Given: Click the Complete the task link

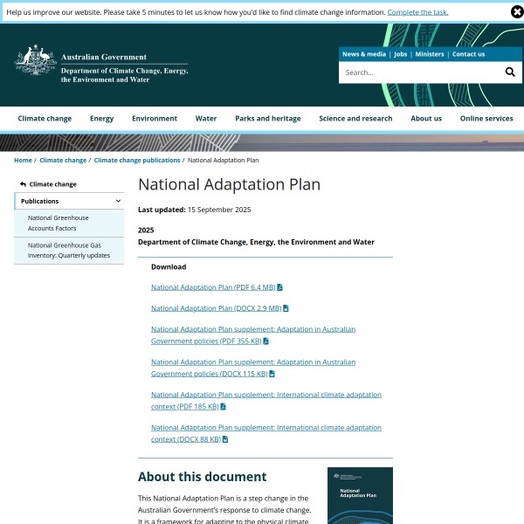Looking at the screenshot, I should (x=417, y=12).
